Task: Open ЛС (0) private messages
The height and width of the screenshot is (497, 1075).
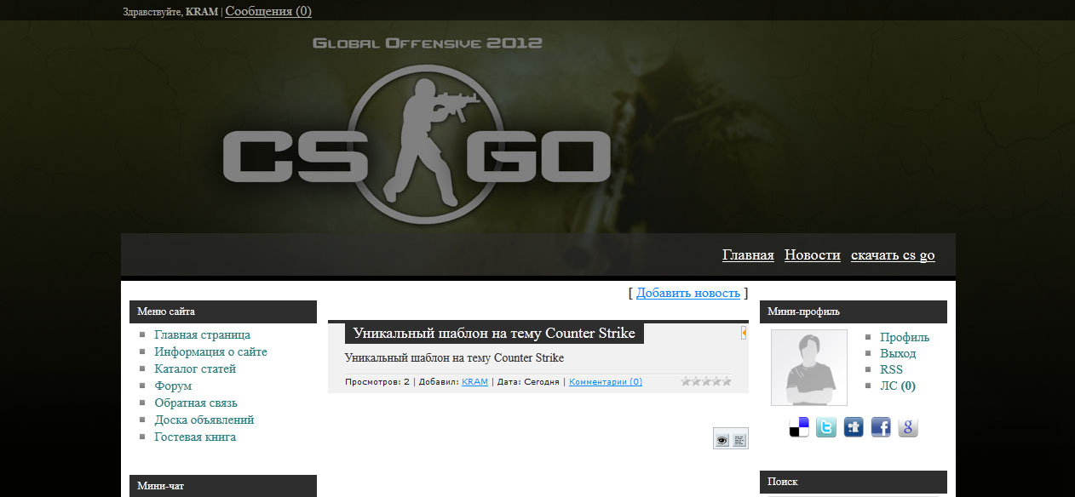Action: point(898,386)
